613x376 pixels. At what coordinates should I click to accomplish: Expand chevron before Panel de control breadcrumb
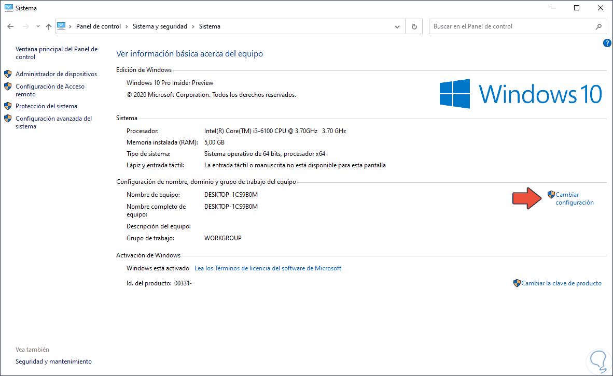click(x=71, y=26)
